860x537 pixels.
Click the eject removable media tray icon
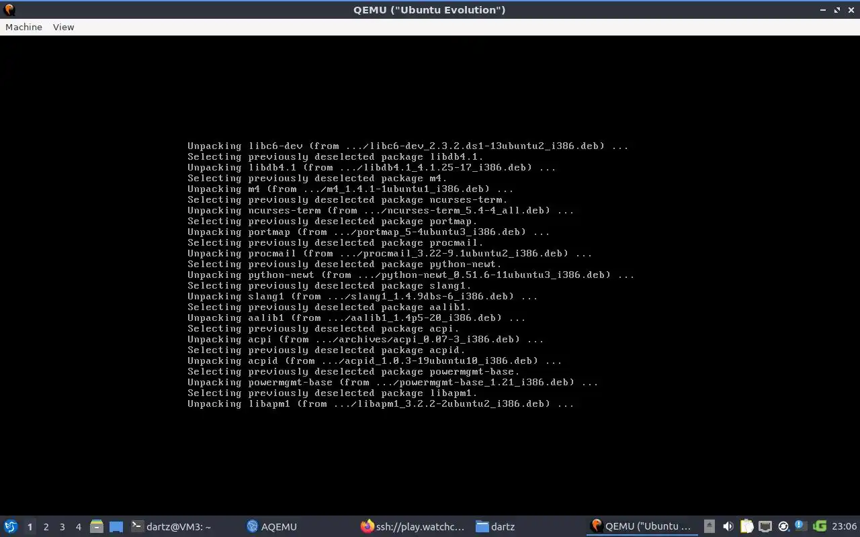(x=709, y=527)
